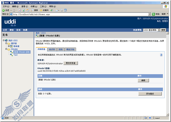Click the globe icon next to 我的 UDDI
This screenshot has height=122, width=171.
pos(6,40)
